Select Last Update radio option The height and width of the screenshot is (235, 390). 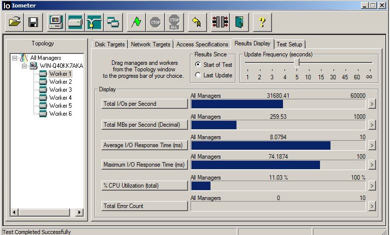pos(198,75)
